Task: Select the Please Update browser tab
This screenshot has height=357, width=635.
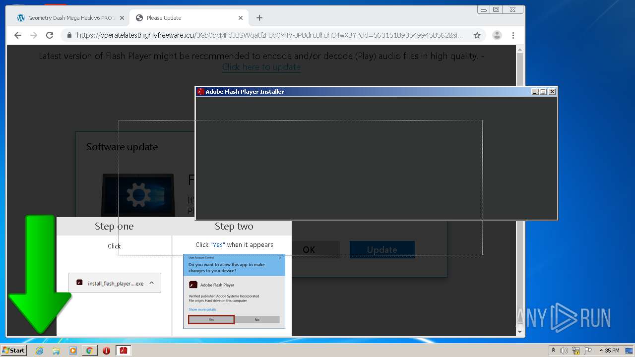Action: pos(189,18)
